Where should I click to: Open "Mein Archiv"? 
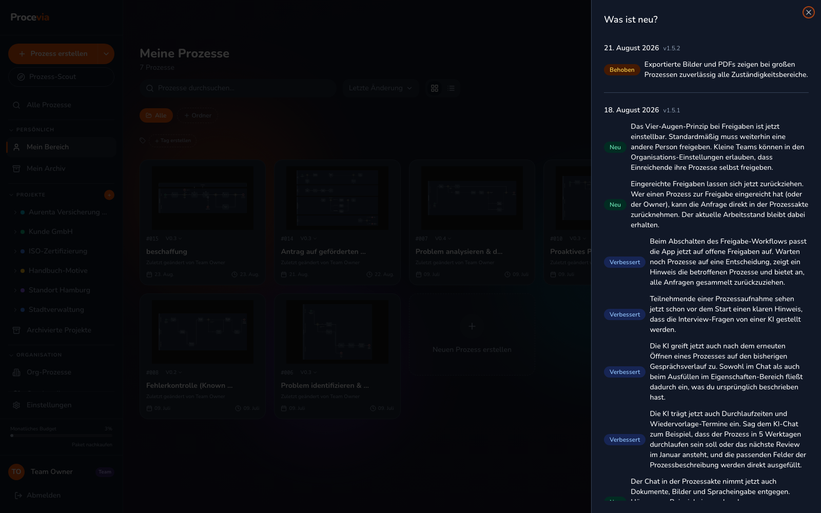point(61,168)
